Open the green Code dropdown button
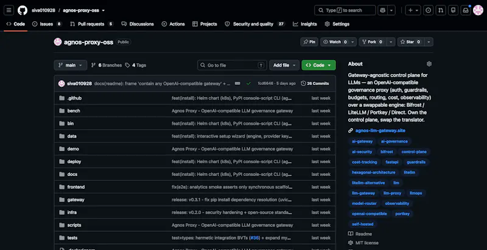Screen dimensions: 487x250 tap(318, 66)
